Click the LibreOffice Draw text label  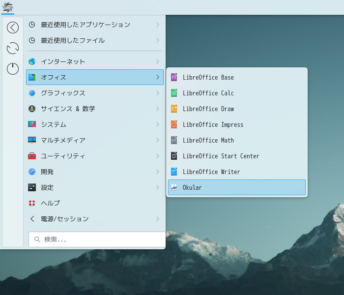[x=208, y=109]
